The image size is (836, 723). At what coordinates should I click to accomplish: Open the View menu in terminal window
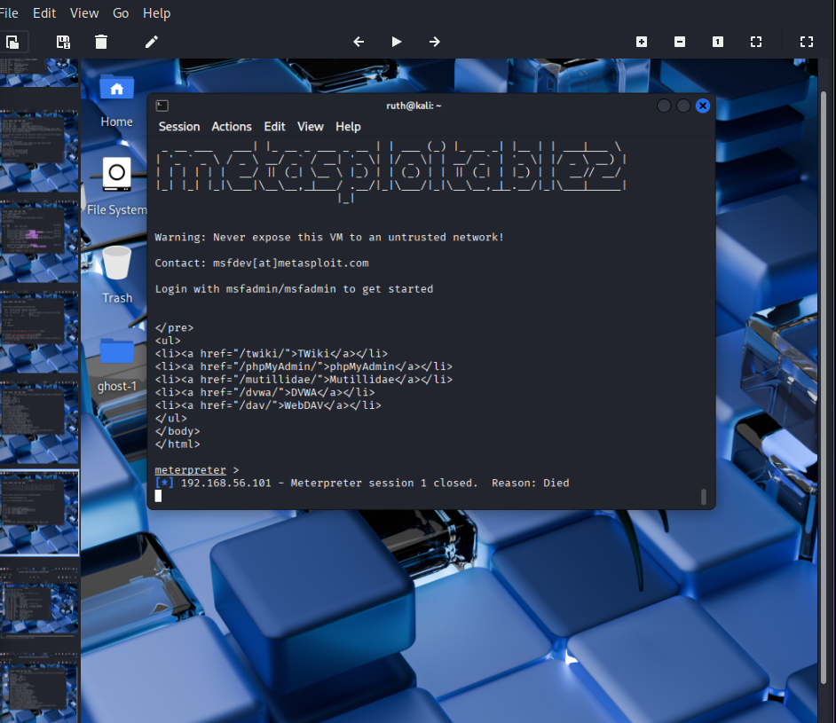coord(311,126)
